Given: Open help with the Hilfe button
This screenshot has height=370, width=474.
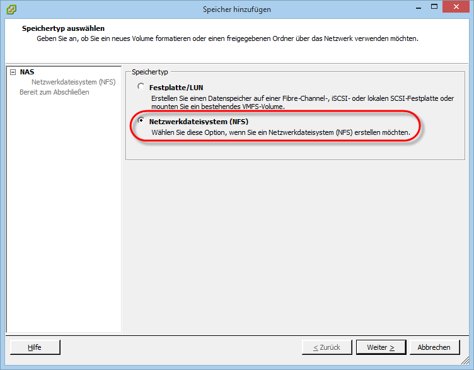Looking at the screenshot, I should 35,347.
